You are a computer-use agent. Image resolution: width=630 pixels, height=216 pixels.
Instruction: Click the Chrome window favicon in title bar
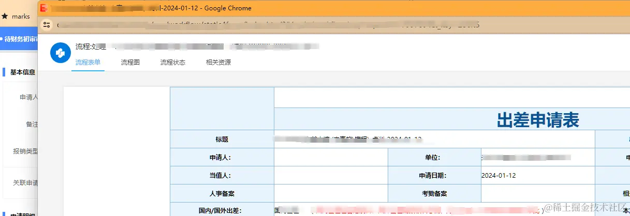click(x=45, y=8)
